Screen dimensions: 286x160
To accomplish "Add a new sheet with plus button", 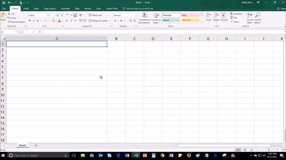I will (x=36, y=145).
